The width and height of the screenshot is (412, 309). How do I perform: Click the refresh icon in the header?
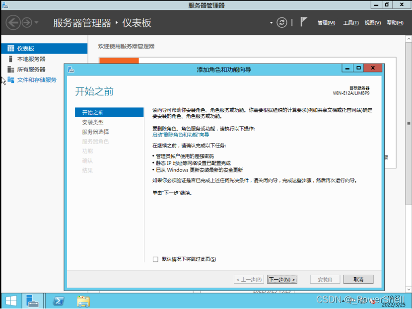pos(281,23)
